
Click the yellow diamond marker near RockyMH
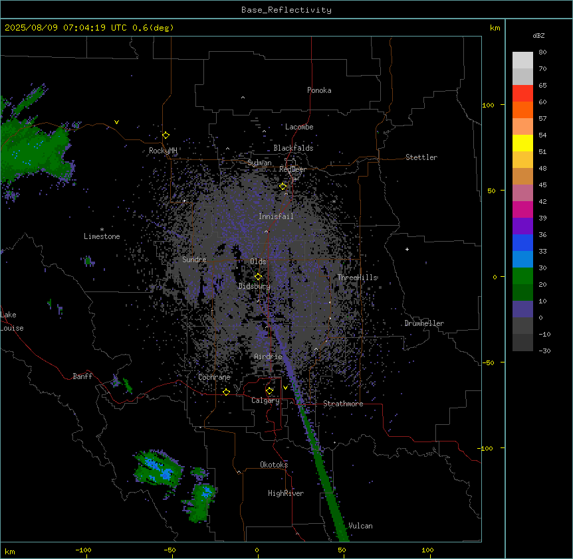pos(166,135)
